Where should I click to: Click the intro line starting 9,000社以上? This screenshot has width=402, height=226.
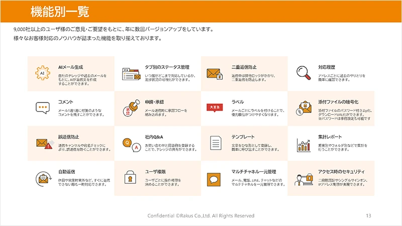(114, 30)
